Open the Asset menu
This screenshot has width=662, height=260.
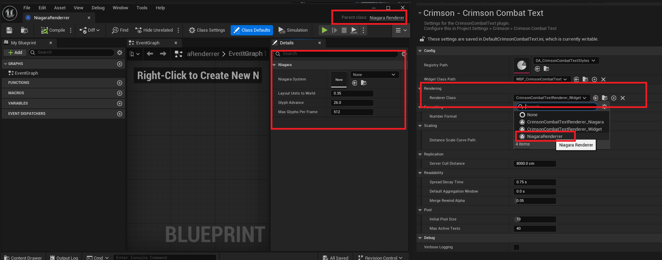[60, 8]
